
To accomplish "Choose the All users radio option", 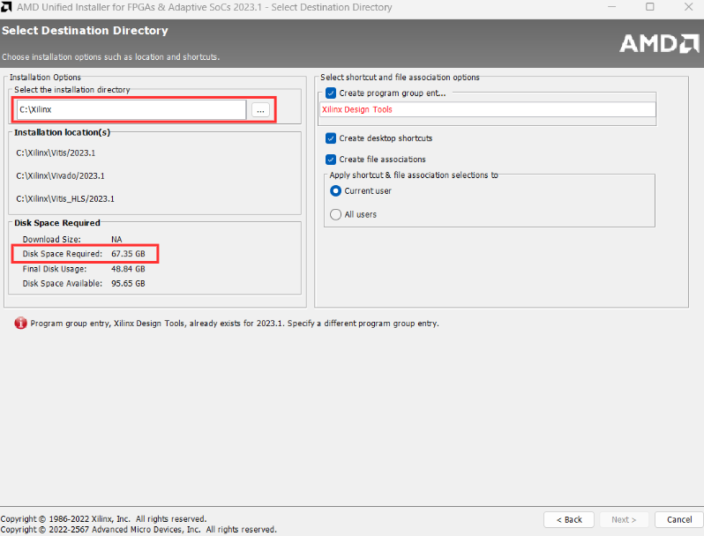I will [x=335, y=214].
